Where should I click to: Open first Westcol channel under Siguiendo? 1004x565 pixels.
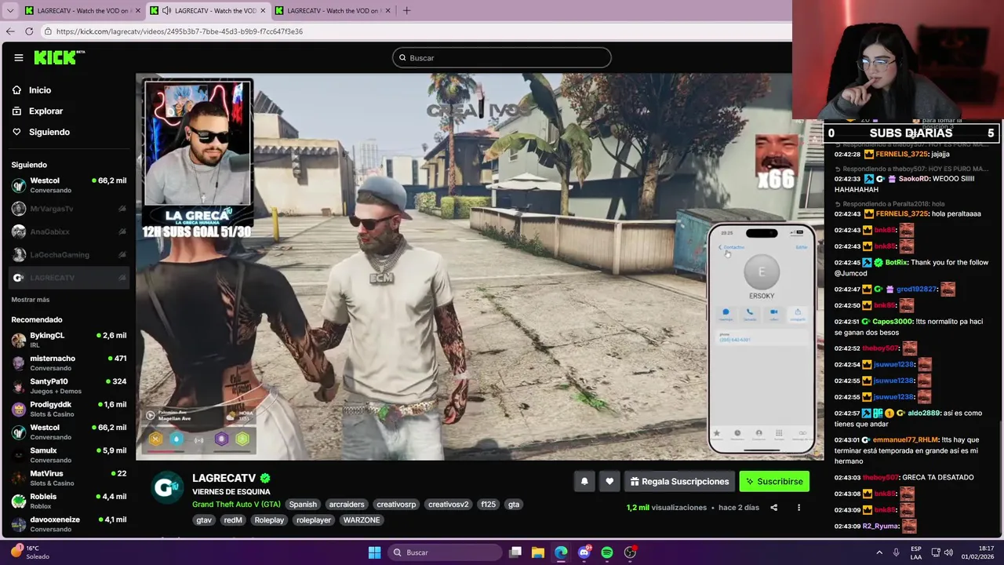click(x=69, y=185)
